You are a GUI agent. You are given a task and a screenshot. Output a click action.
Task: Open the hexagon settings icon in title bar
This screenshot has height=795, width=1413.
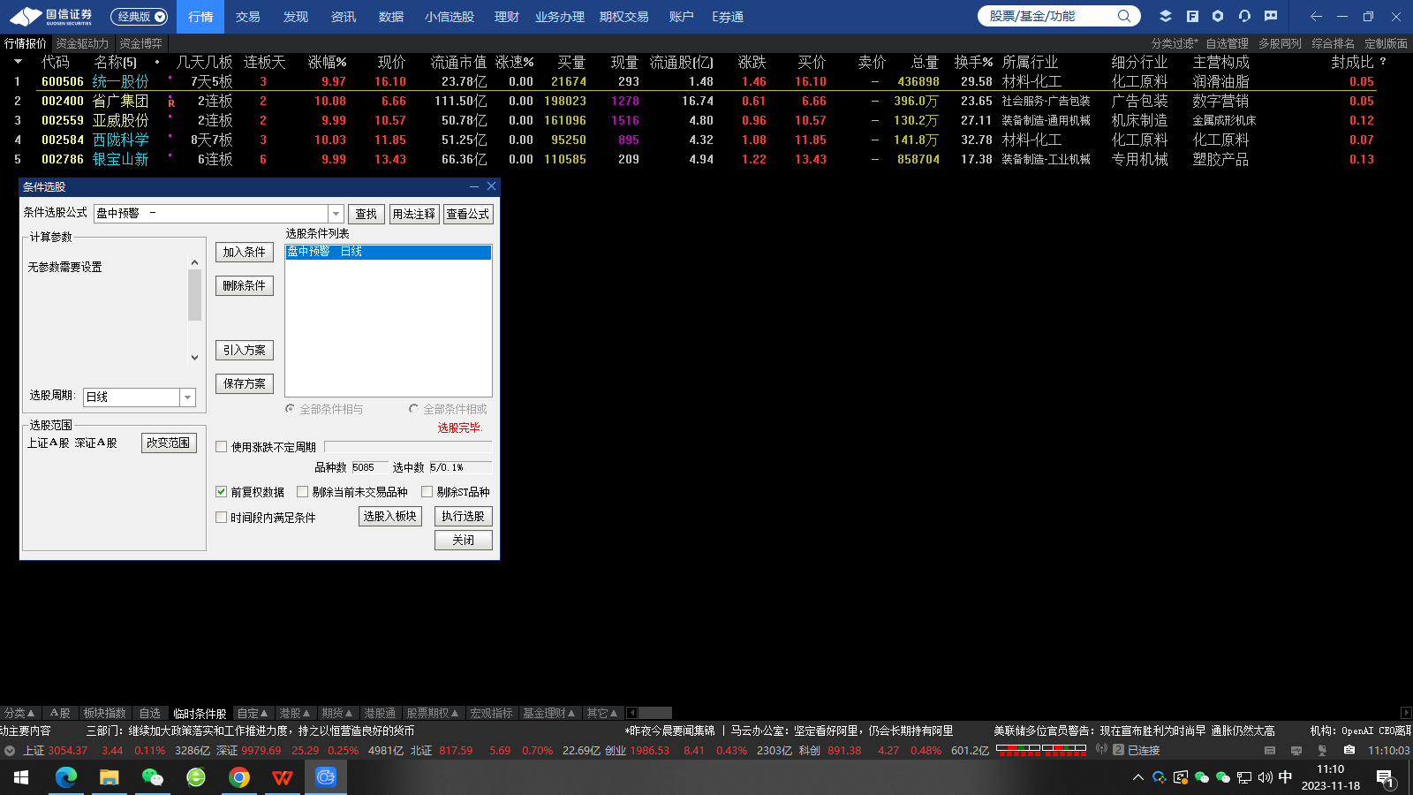[1218, 16]
